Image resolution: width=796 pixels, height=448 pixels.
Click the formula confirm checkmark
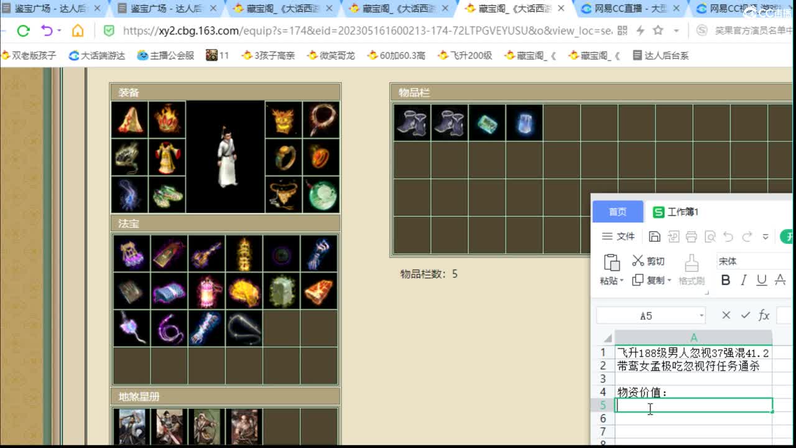(x=745, y=315)
